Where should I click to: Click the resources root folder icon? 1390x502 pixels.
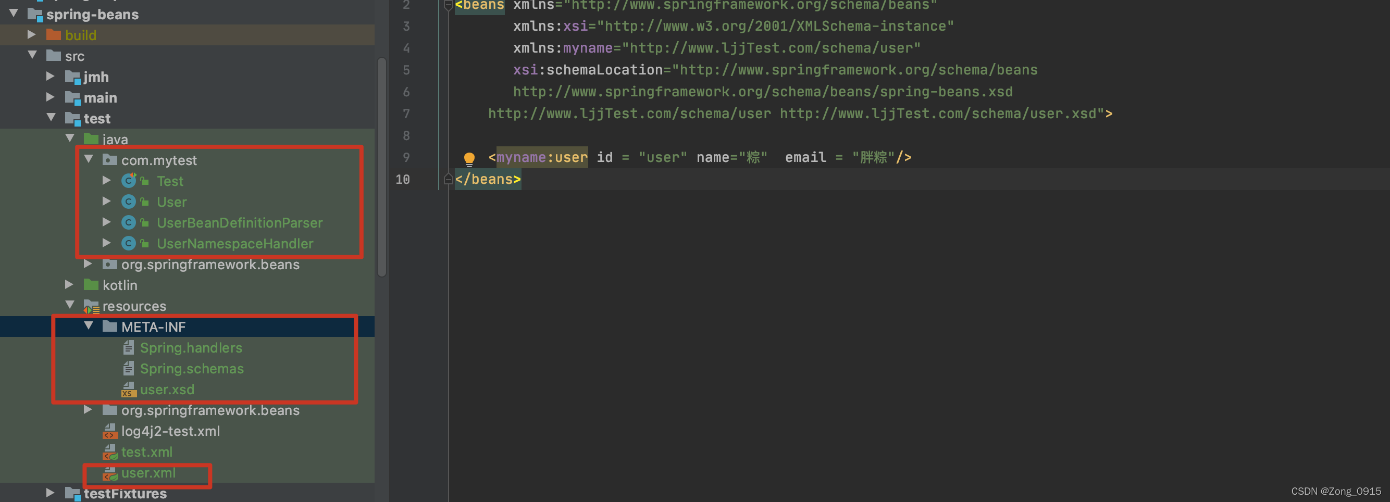pos(91,306)
